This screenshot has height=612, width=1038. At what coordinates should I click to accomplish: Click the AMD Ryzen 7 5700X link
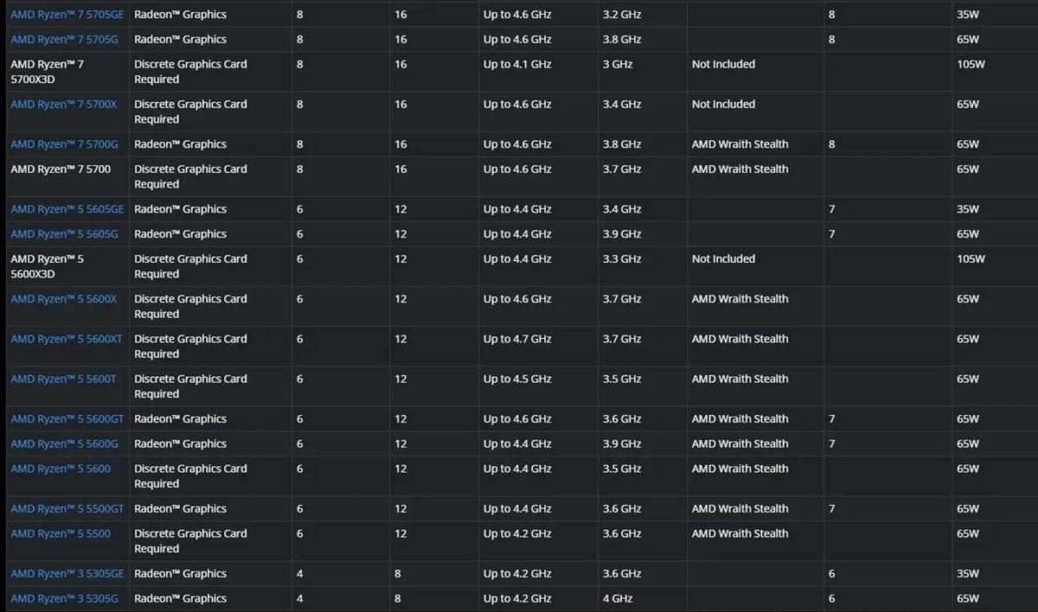(x=63, y=105)
